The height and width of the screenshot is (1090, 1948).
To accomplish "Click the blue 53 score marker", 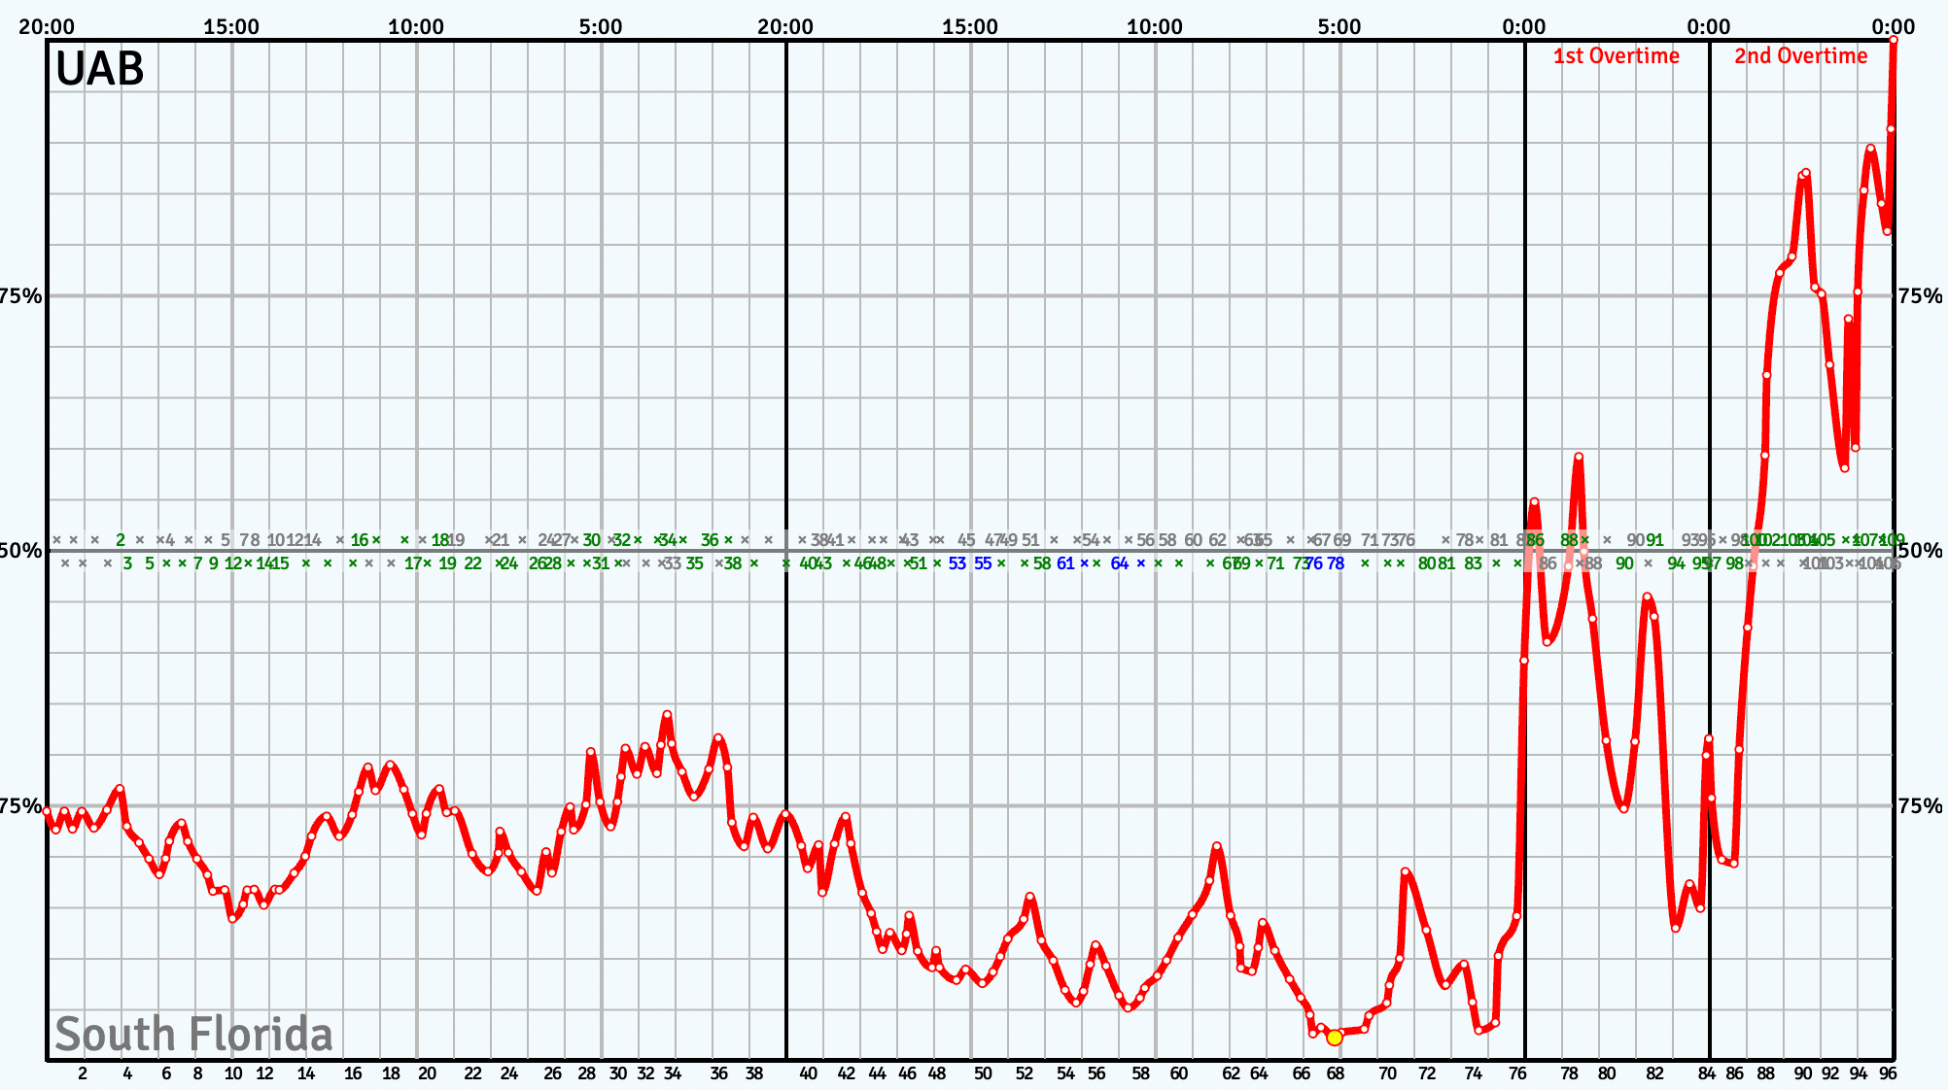I will tap(957, 563).
